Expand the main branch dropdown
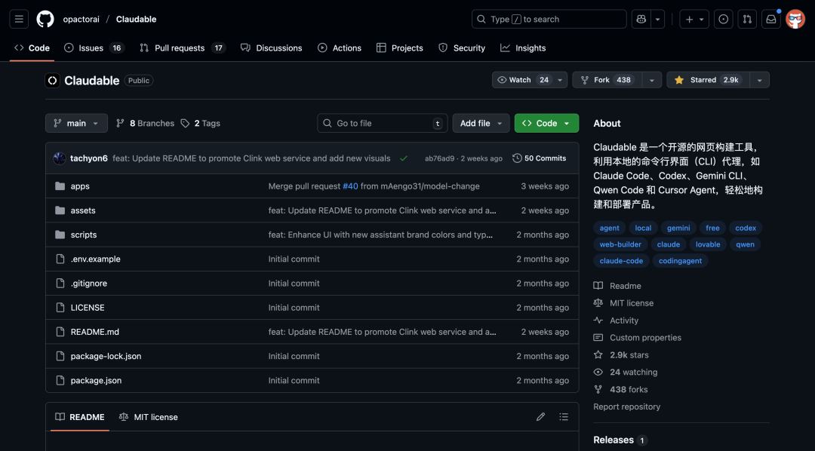This screenshot has width=815, height=451. click(76, 123)
